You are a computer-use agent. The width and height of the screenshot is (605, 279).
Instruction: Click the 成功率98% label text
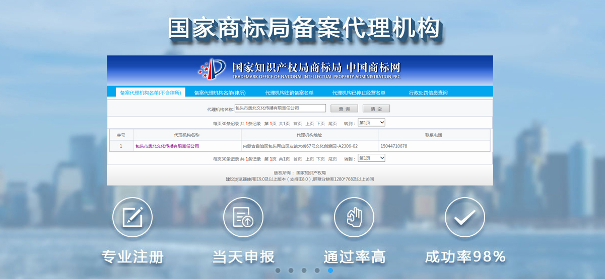(x=465, y=257)
